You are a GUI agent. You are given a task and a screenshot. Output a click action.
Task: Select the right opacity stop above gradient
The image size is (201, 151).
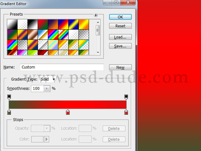pyautogui.click(x=126, y=97)
